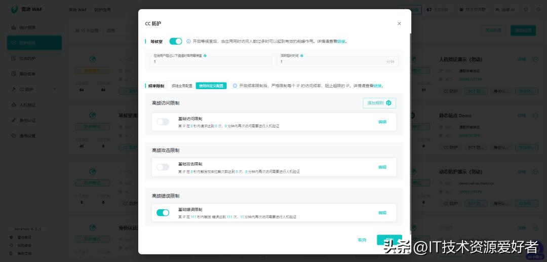Click help icon beside 活跃超时时间 label
This screenshot has height=262, width=547.
pyautogui.click(x=302, y=55)
